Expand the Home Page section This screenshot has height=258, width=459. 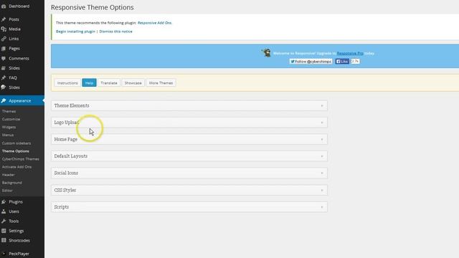click(x=189, y=139)
